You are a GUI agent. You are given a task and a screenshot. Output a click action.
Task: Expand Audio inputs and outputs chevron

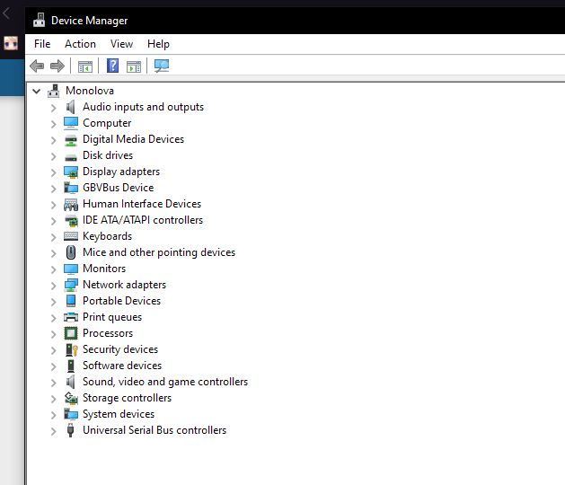tap(53, 108)
